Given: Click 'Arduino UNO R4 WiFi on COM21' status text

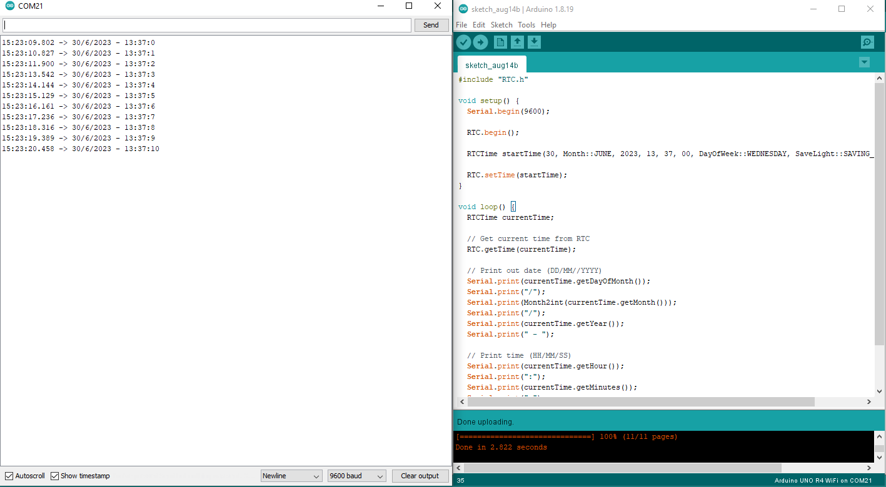Looking at the screenshot, I should click(x=823, y=481).
